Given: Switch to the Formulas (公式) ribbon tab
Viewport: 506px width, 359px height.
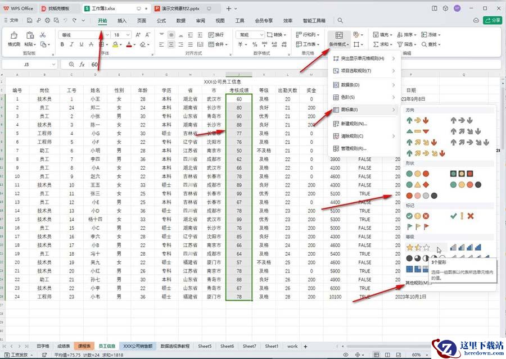Looking at the screenshot, I should (161, 20).
